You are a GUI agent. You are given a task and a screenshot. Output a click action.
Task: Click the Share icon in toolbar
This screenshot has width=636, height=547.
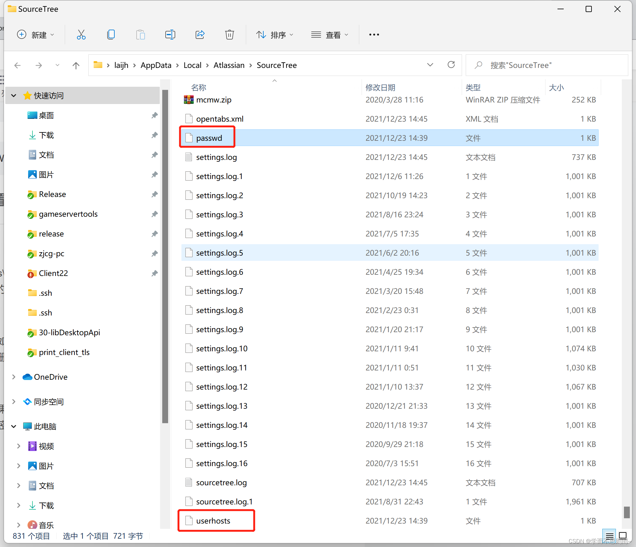[x=200, y=35]
